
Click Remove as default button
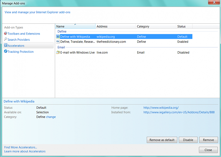point(162,140)
